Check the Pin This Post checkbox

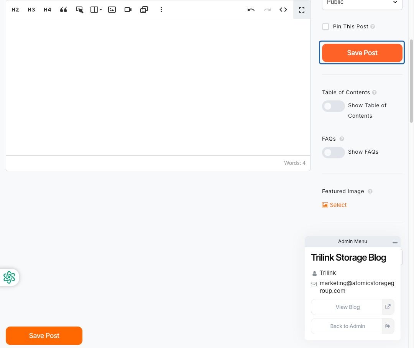[325, 27]
